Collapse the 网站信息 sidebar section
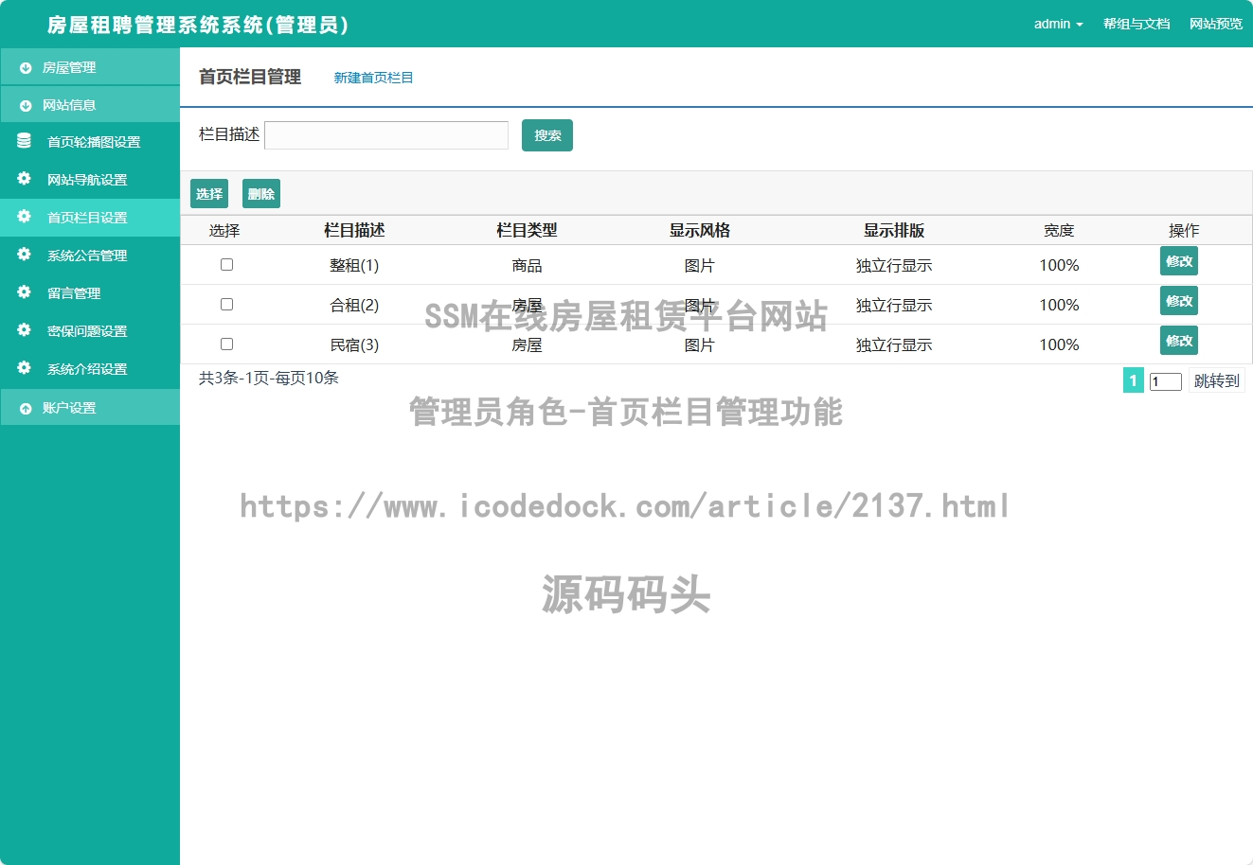 click(x=90, y=105)
